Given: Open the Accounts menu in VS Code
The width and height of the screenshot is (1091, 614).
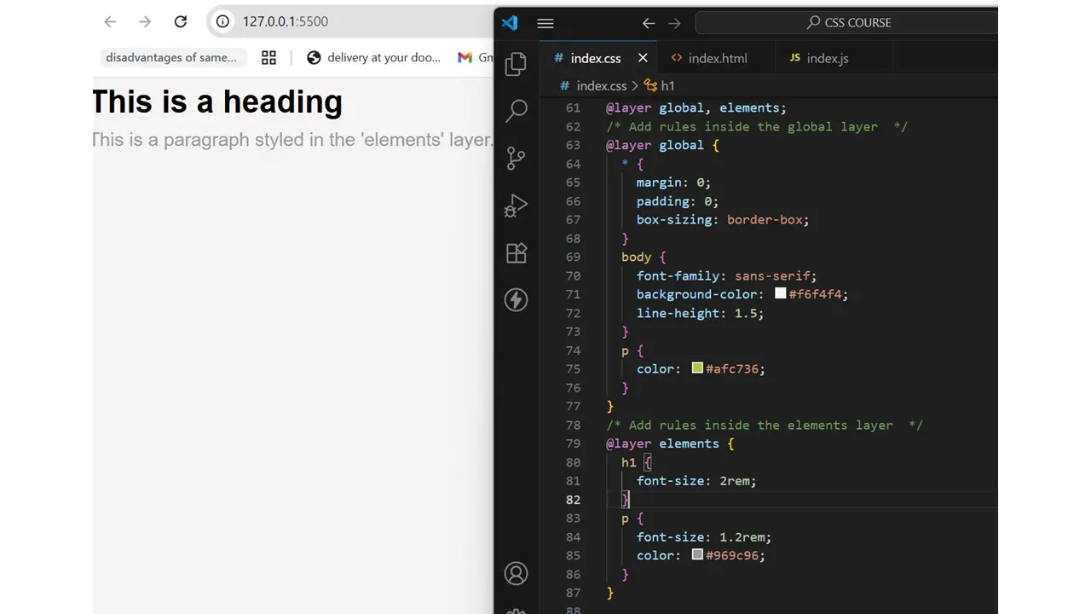Looking at the screenshot, I should pyautogui.click(x=516, y=574).
